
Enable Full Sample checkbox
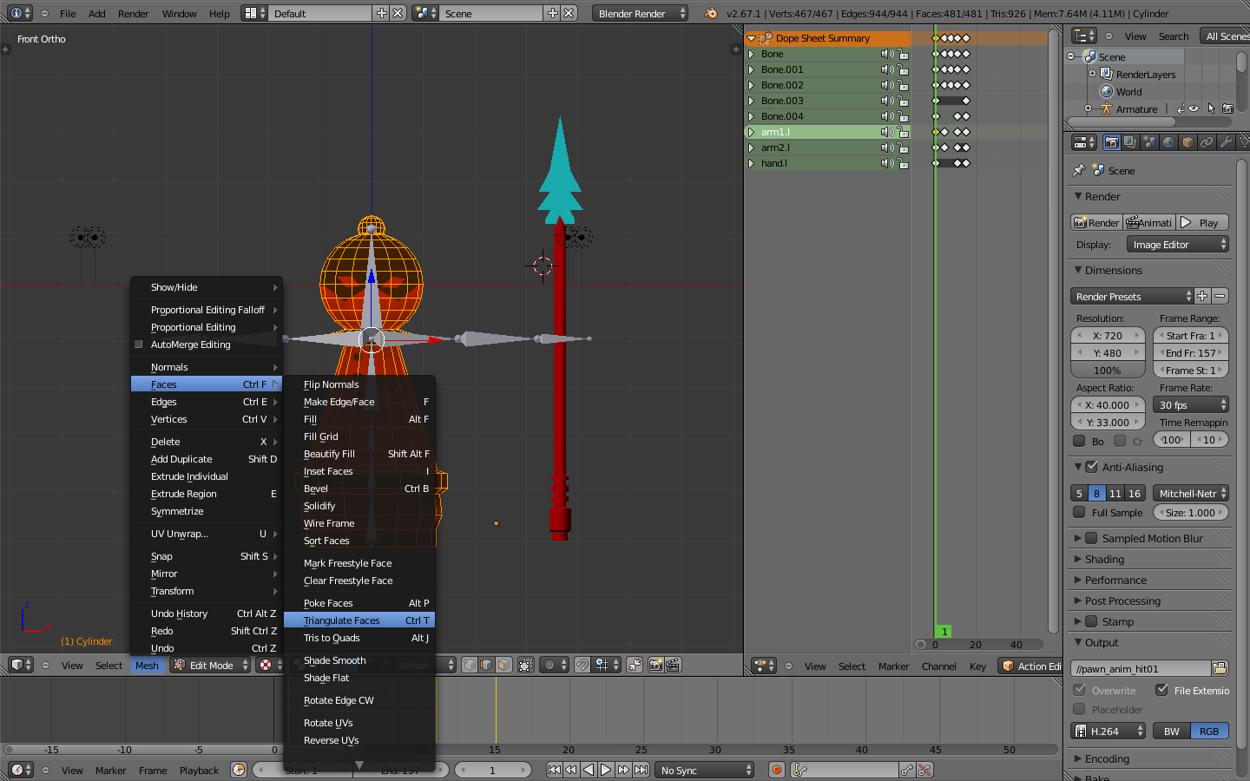coord(1079,512)
